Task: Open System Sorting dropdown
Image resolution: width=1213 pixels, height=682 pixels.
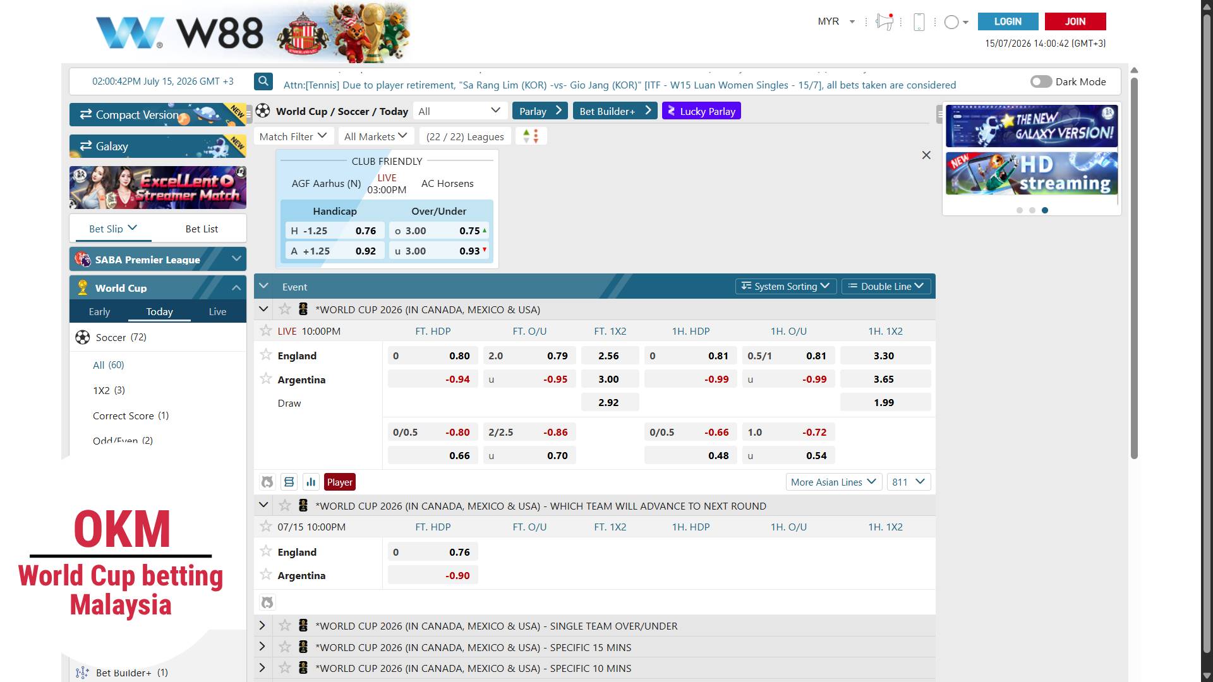Action: click(786, 286)
